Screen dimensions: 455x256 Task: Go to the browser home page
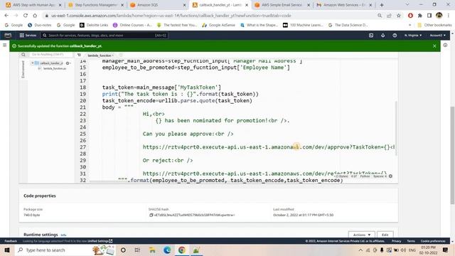[35, 16]
